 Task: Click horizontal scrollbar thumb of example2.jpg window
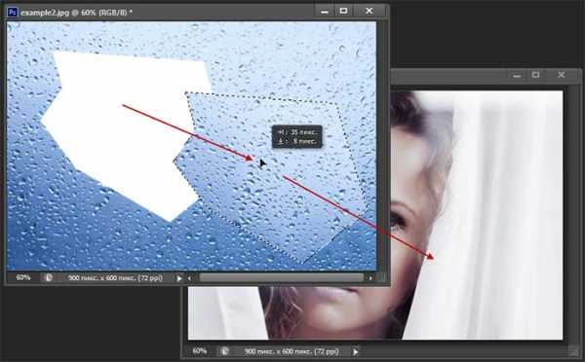[x=282, y=278]
